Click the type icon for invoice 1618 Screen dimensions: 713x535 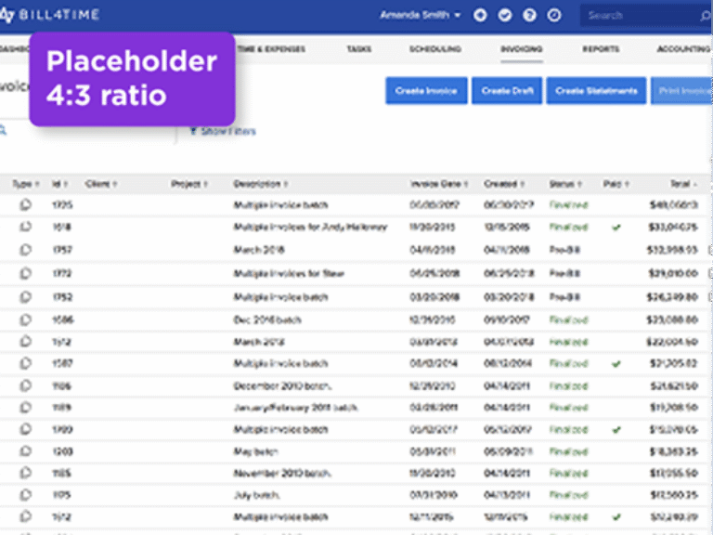[x=25, y=227]
